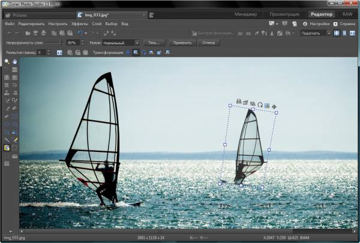Click the fit-to-window zoom icon
The width and height of the screenshot is (360, 243).
[x=336, y=33]
